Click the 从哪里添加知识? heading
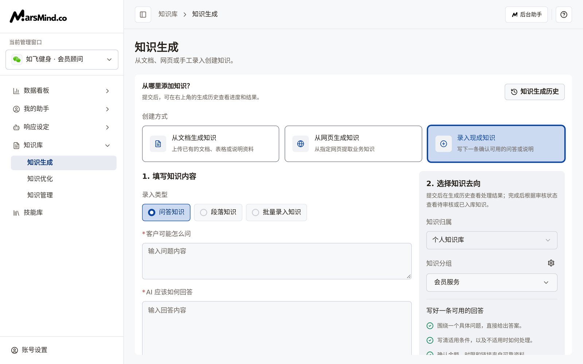The width and height of the screenshot is (583, 364). pos(166,86)
